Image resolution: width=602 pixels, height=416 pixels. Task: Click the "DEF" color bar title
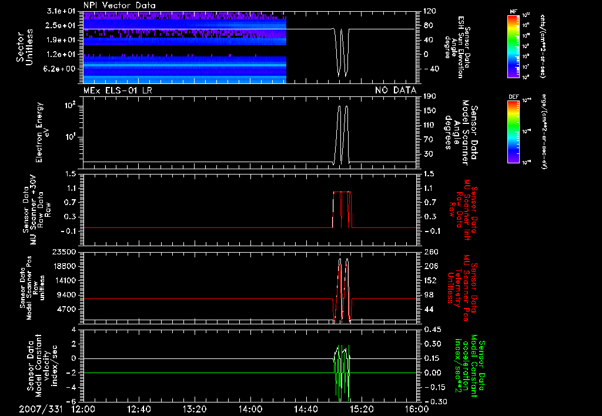click(513, 97)
